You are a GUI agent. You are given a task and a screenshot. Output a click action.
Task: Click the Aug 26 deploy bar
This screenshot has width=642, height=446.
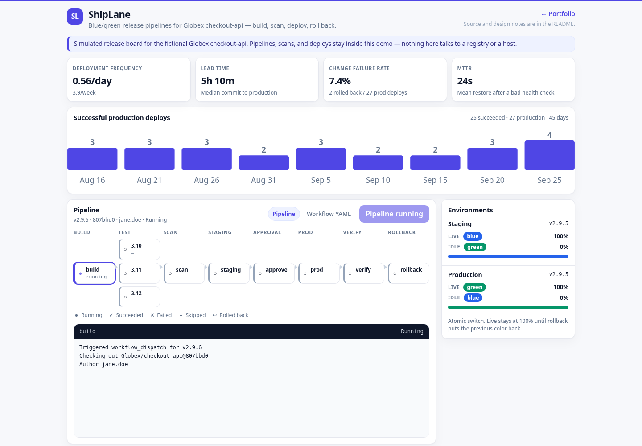(x=206, y=159)
